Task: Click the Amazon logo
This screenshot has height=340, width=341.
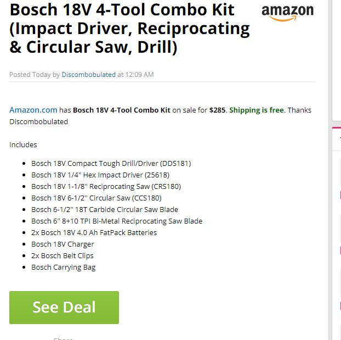Action: [x=287, y=13]
